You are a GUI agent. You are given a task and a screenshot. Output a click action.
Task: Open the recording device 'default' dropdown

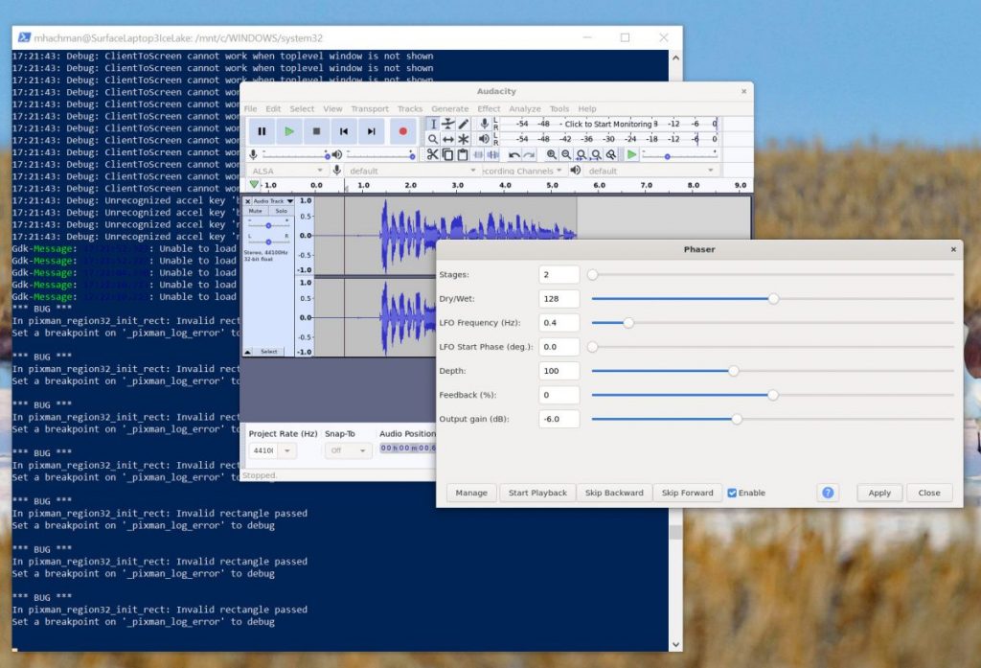tap(412, 171)
